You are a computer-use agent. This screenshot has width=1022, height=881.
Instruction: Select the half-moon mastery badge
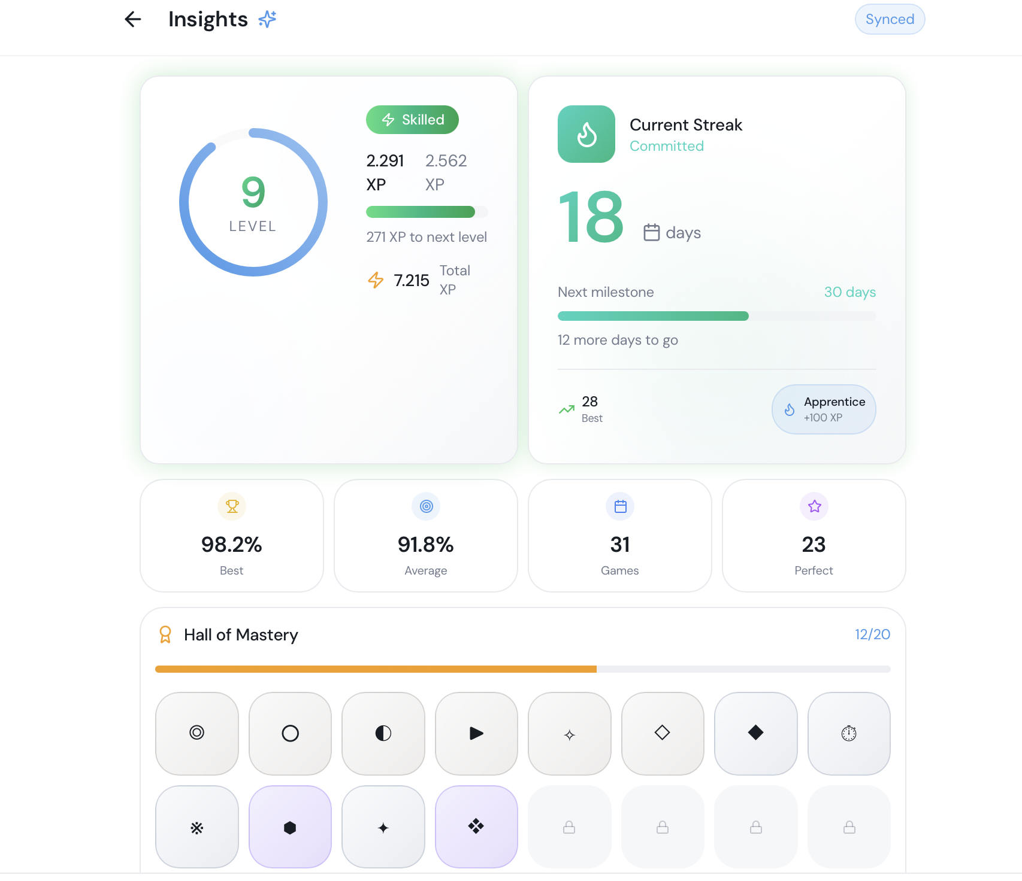coord(383,734)
